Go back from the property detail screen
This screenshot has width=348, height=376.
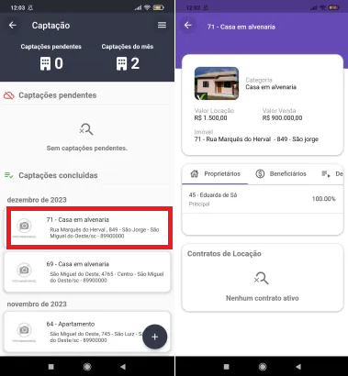(x=188, y=25)
